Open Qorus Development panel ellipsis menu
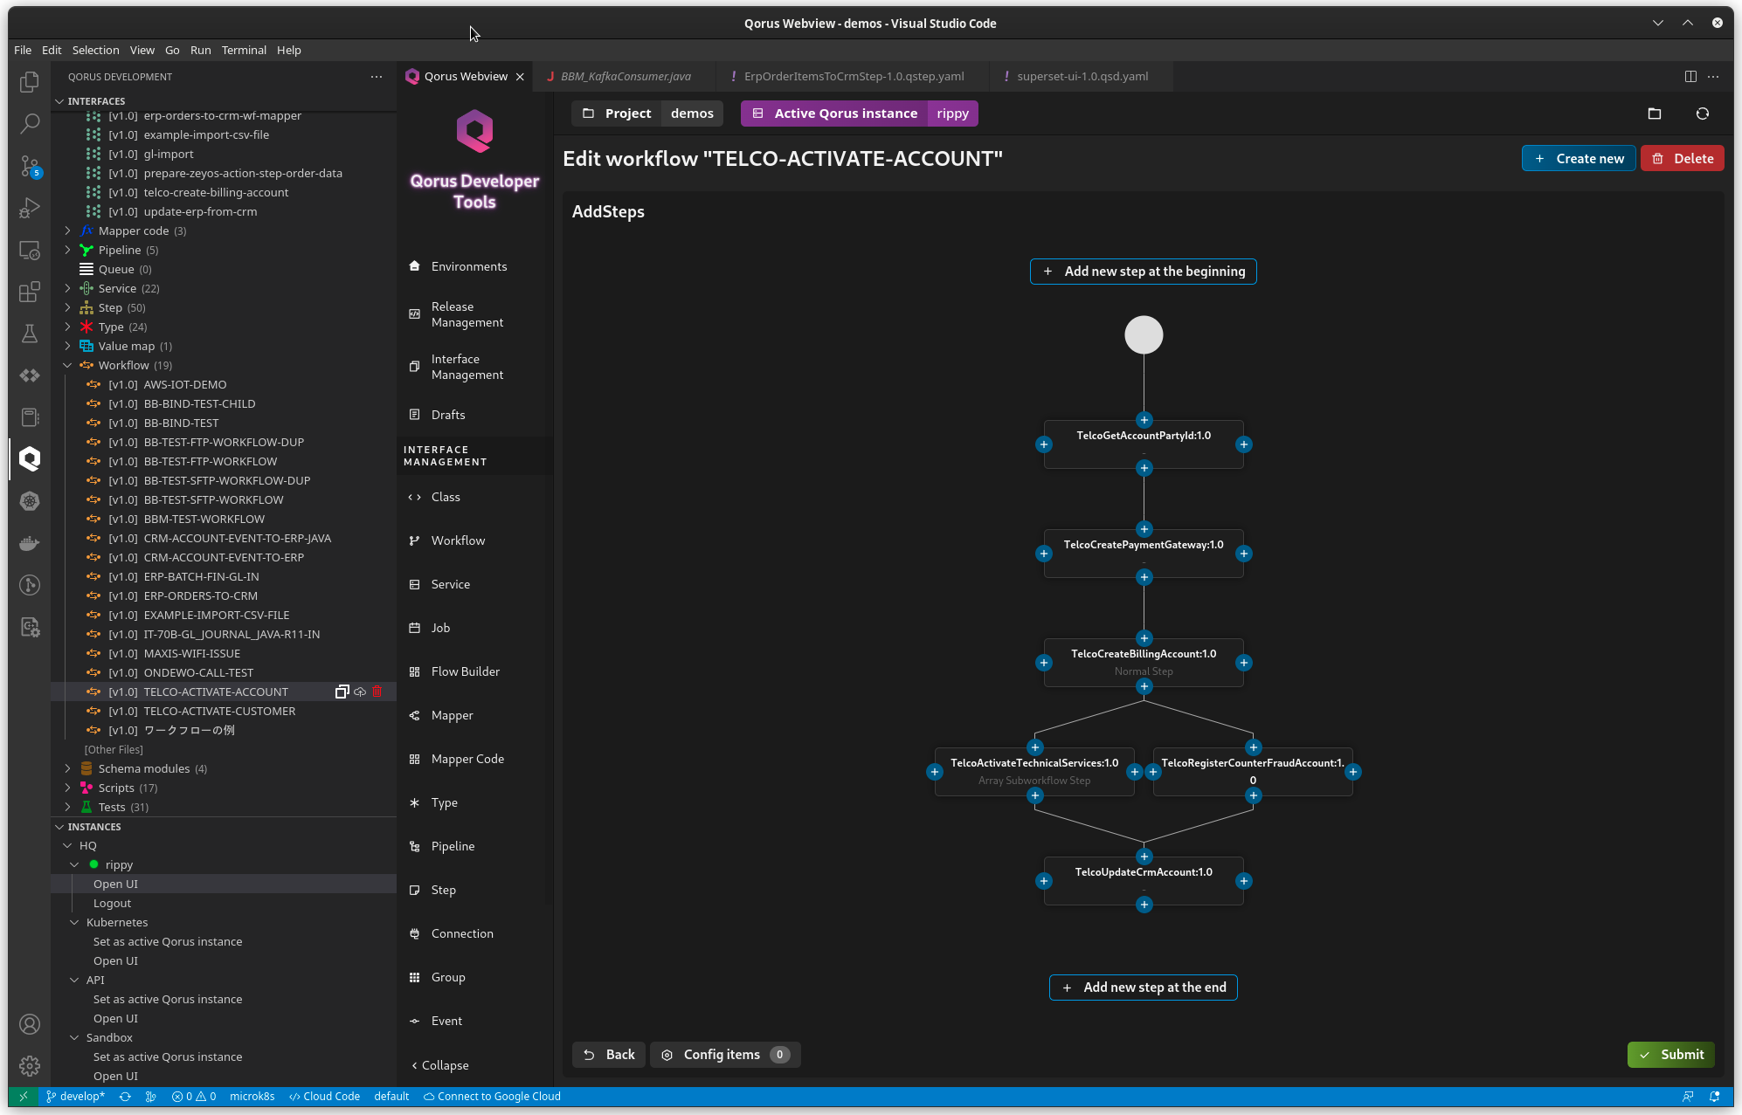1742x1115 pixels. [x=377, y=77]
